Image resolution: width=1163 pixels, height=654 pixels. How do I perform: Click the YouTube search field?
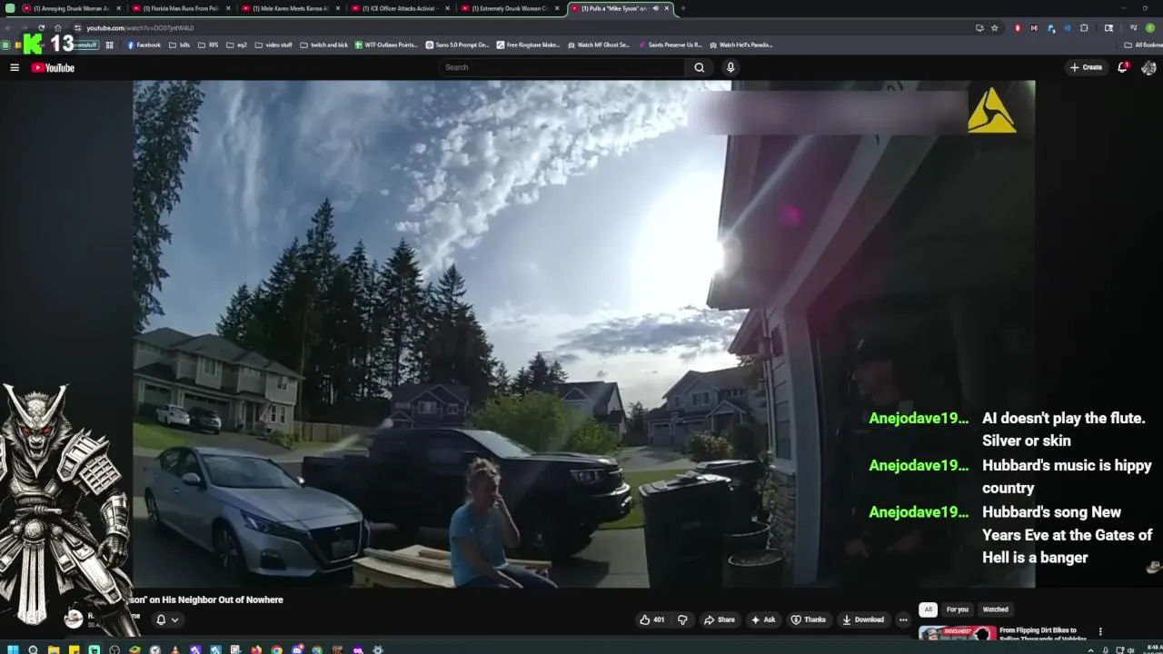point(562,67)
